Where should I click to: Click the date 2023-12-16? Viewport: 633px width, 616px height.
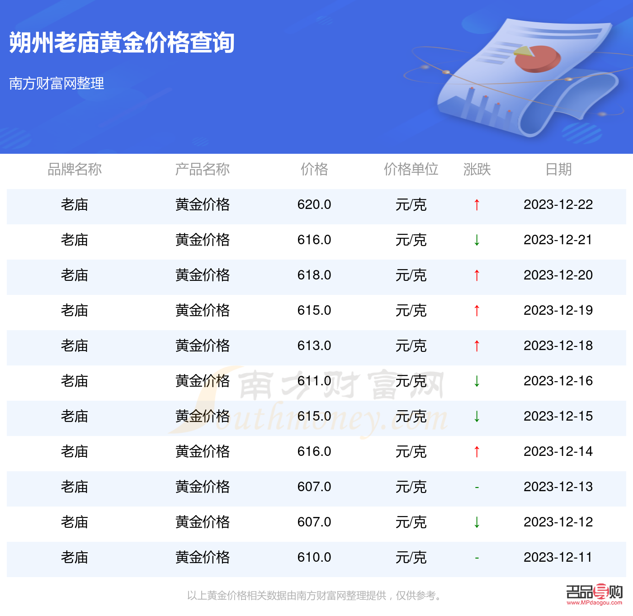[558, 381]
